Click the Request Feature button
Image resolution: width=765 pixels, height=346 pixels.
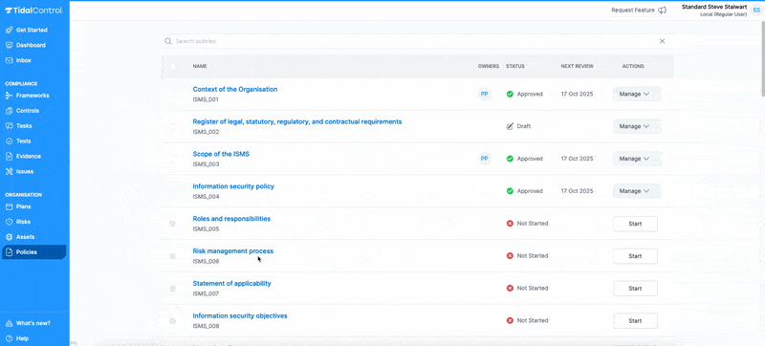tap(639, 11)
